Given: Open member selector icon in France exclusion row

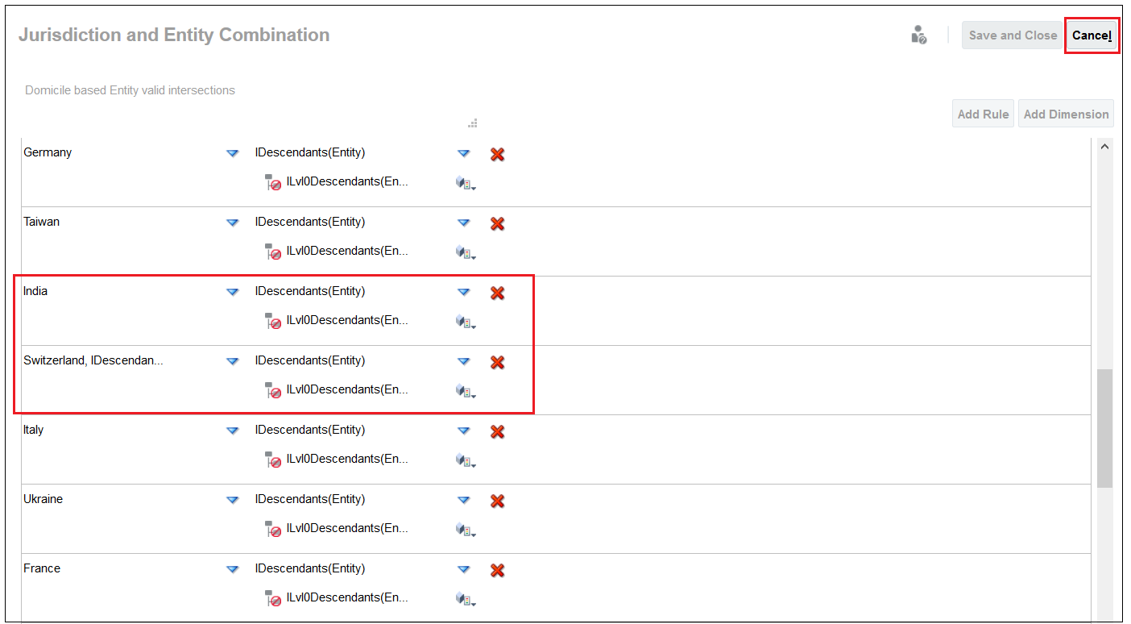Looking at the screenshot, I should coord(466,599).
